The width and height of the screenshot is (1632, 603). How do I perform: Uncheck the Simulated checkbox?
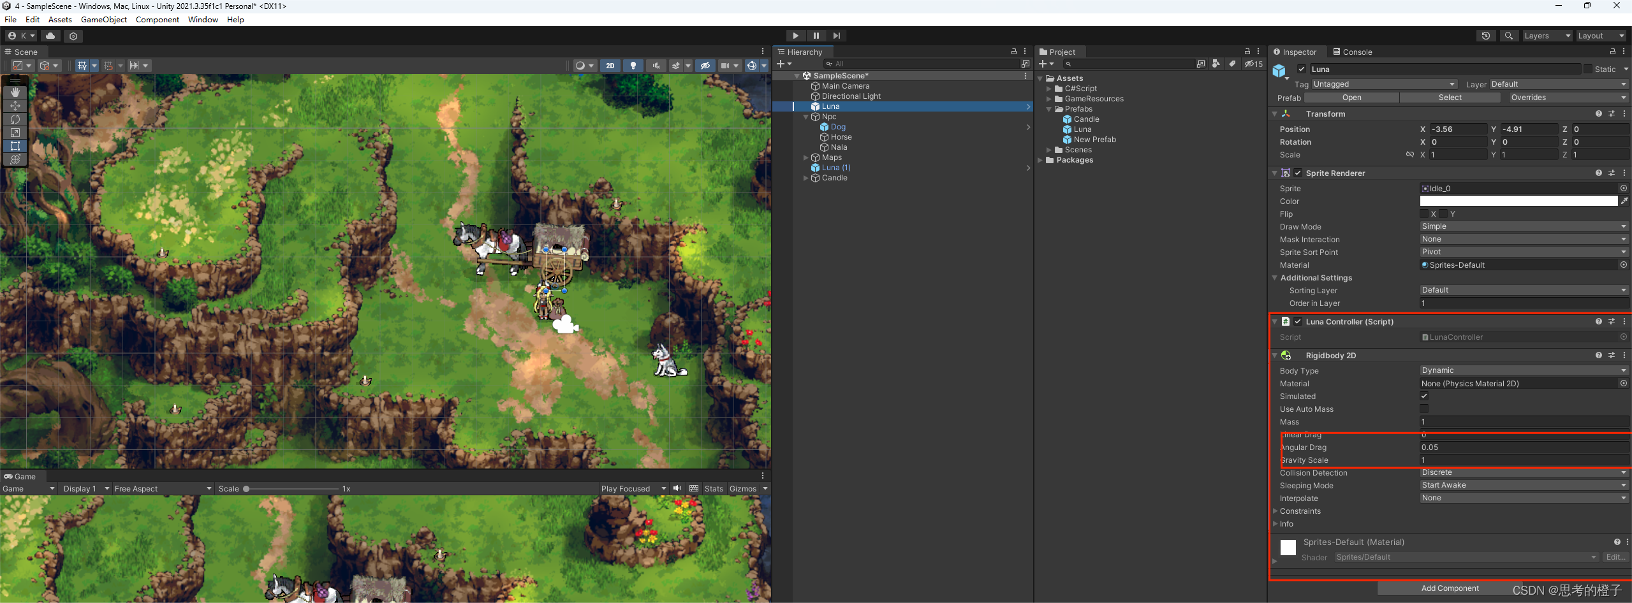(x=1424, y=396)
